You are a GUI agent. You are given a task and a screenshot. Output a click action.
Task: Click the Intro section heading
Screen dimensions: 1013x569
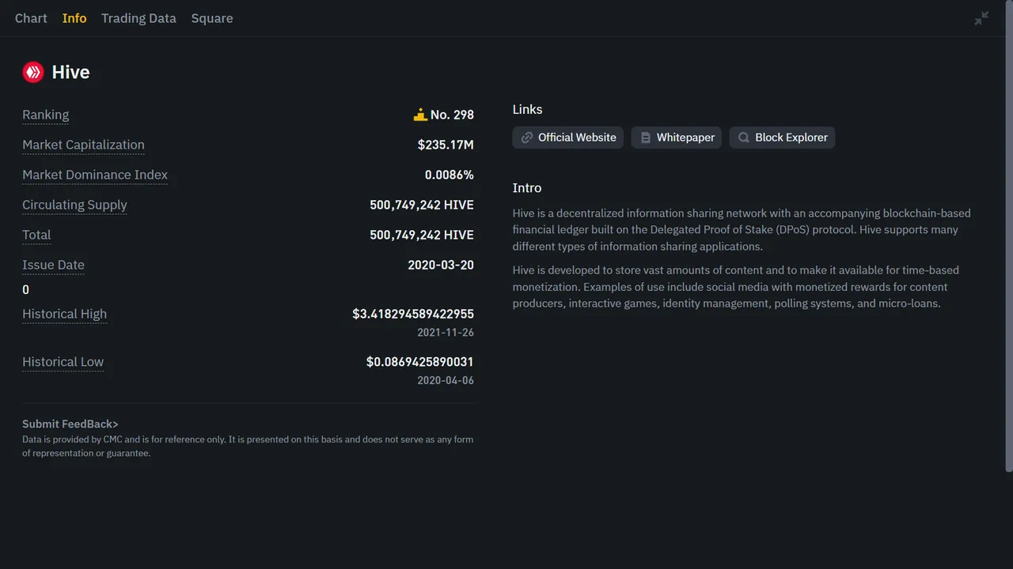527,188
